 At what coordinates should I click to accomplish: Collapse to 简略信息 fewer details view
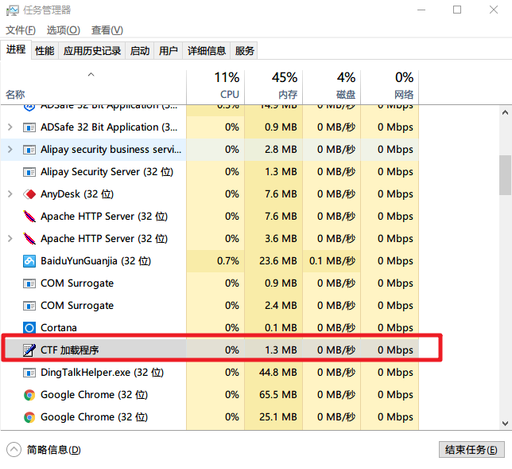[x=45, y=450]
